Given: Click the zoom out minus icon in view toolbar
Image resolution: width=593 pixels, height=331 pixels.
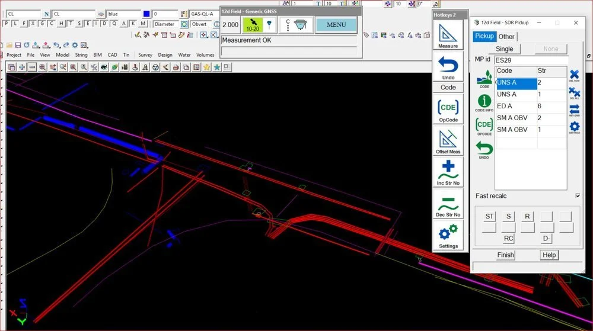Looking at the screenshot, I should (32, 67).
